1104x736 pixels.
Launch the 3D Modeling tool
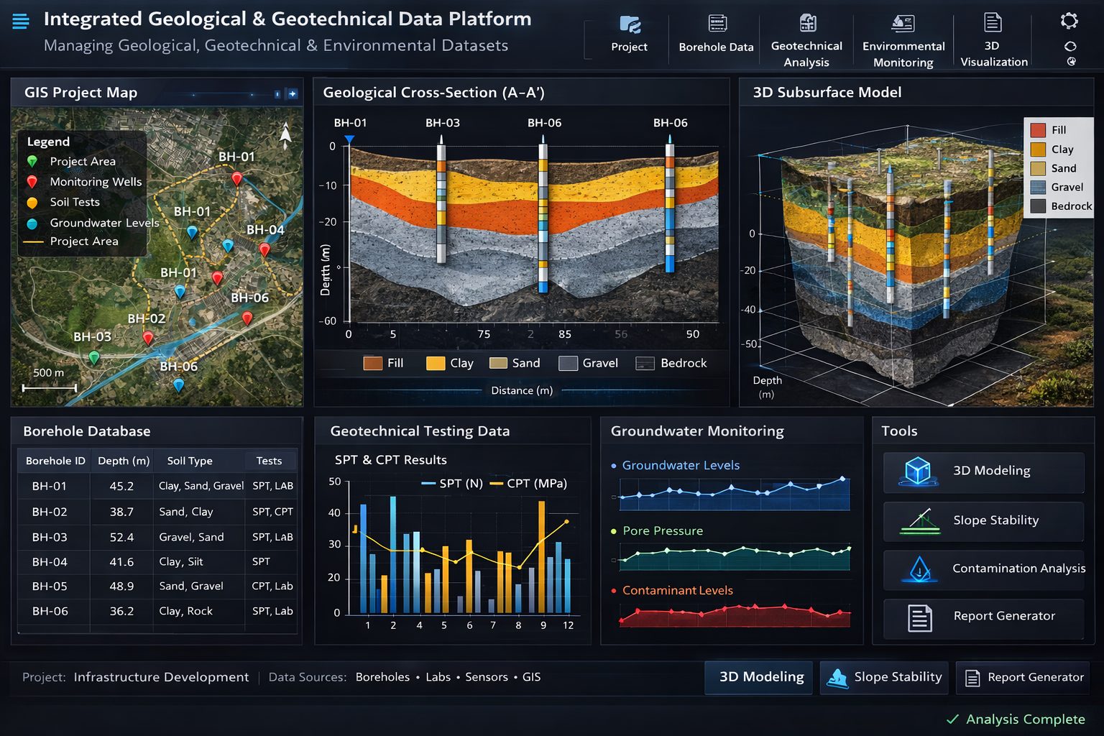[983, 471]
